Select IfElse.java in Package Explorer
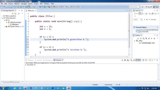This screenshot has width=160, height=90. click(x=15, y=24)
